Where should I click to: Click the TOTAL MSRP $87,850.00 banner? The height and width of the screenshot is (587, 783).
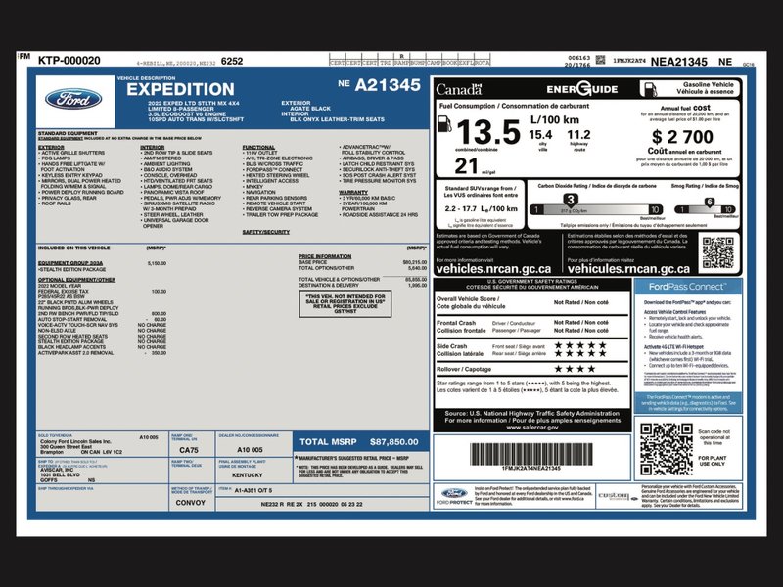coord(360,442)
